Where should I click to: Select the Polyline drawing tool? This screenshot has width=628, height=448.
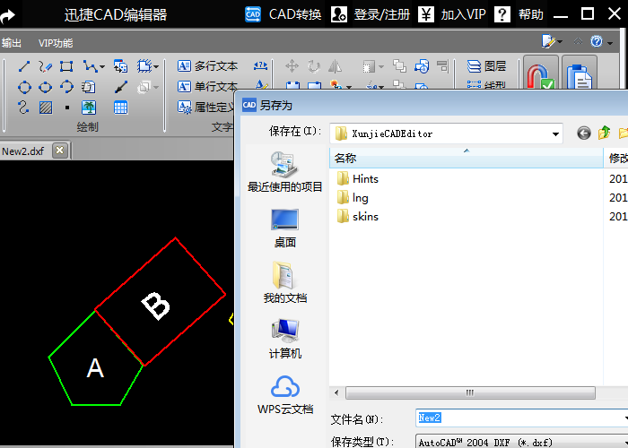click(90, 66)
